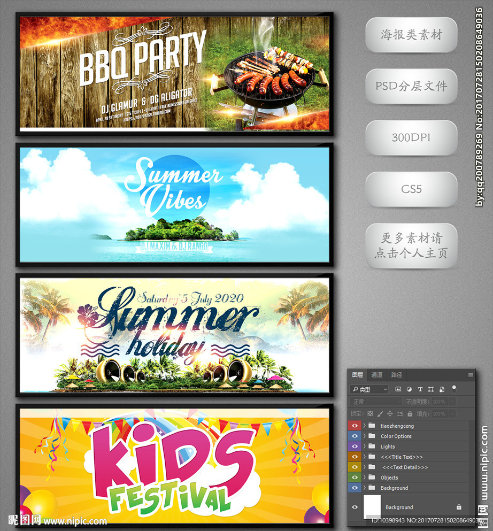Click the lock image pixels brush icon
This screenshot has width=493, height=531.
(380, 414)
